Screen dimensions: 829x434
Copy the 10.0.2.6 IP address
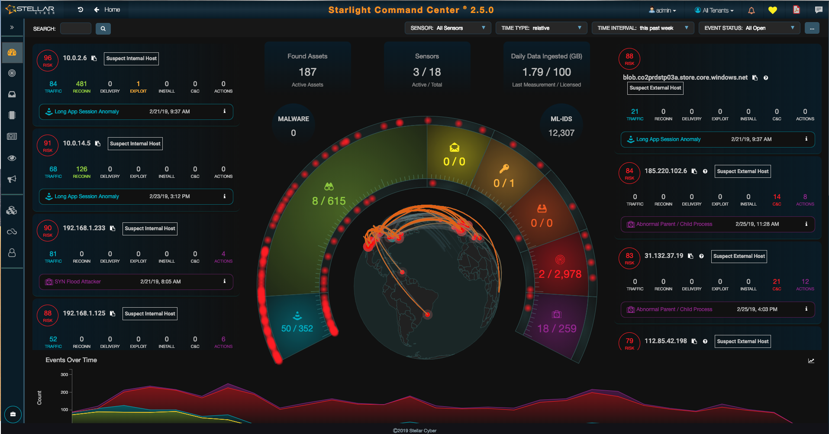coord(94,58)
